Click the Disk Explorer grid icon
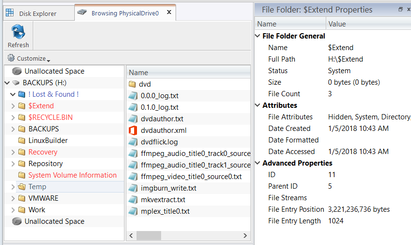 (10, 13)
